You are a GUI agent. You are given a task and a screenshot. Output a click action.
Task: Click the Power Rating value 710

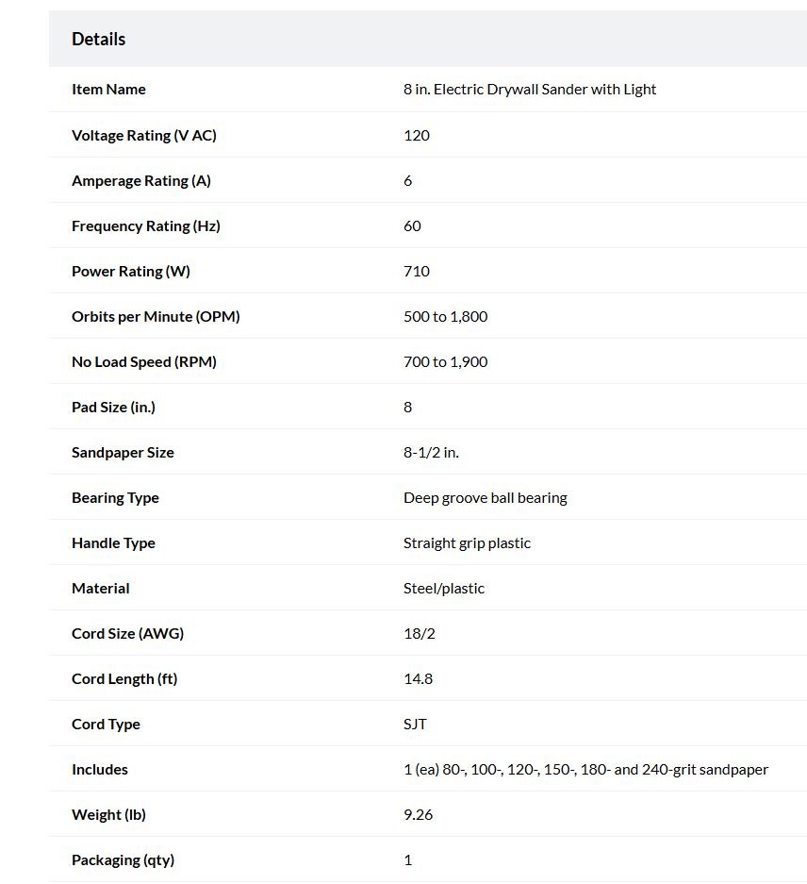click(417, 271)
